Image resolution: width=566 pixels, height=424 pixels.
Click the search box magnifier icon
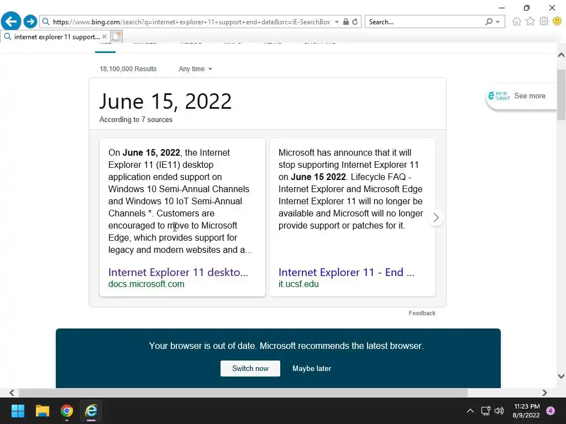pyautogui.click(x=489, y=22)
